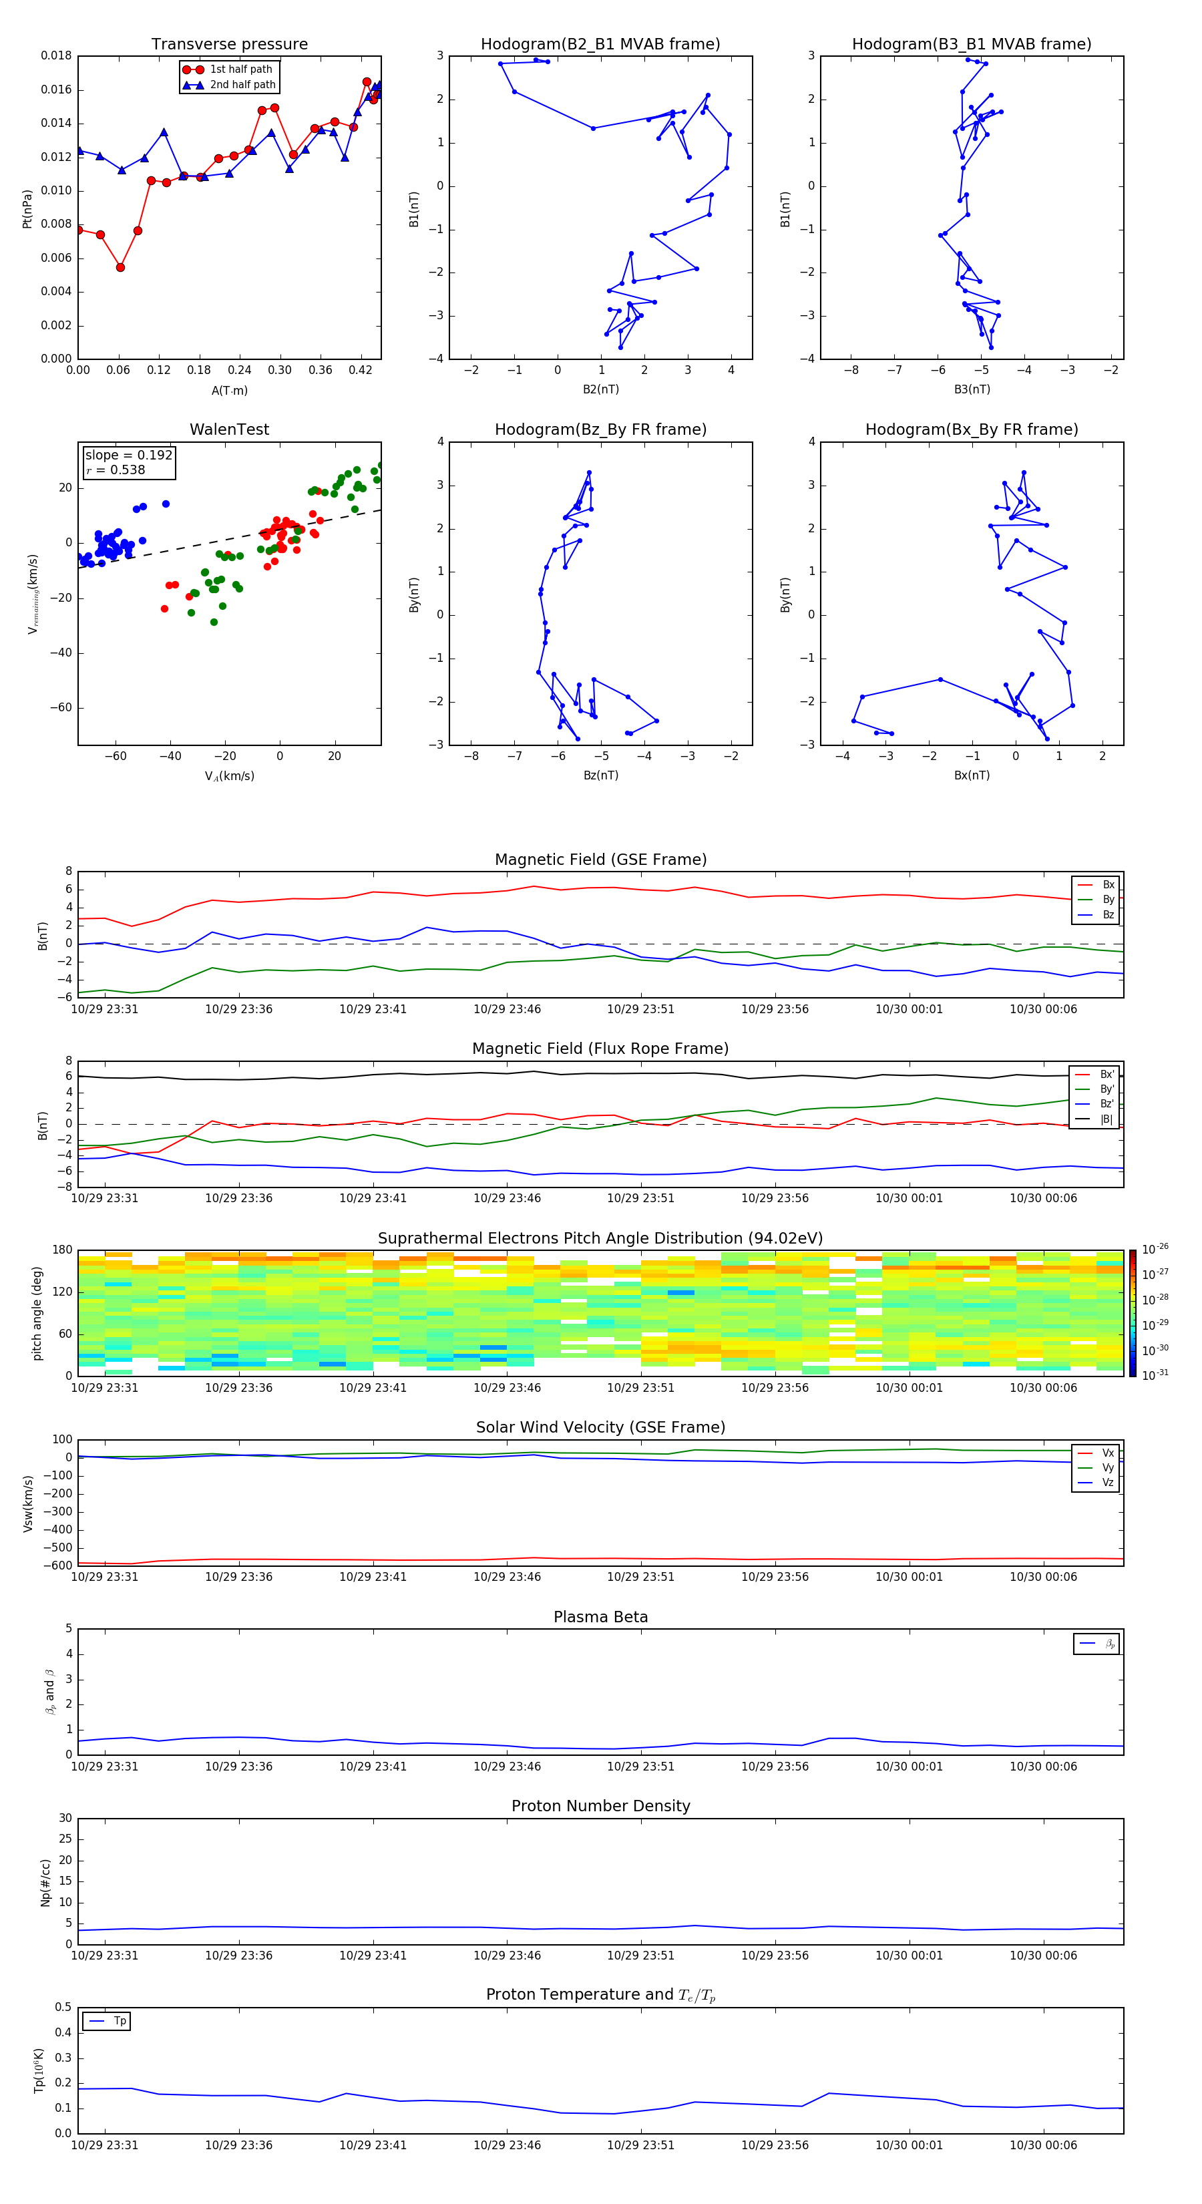Click the 'Bx' entry in GSE magnetic field legend
This screenshot has height=2204, width=1202.
click(1096, 885)
